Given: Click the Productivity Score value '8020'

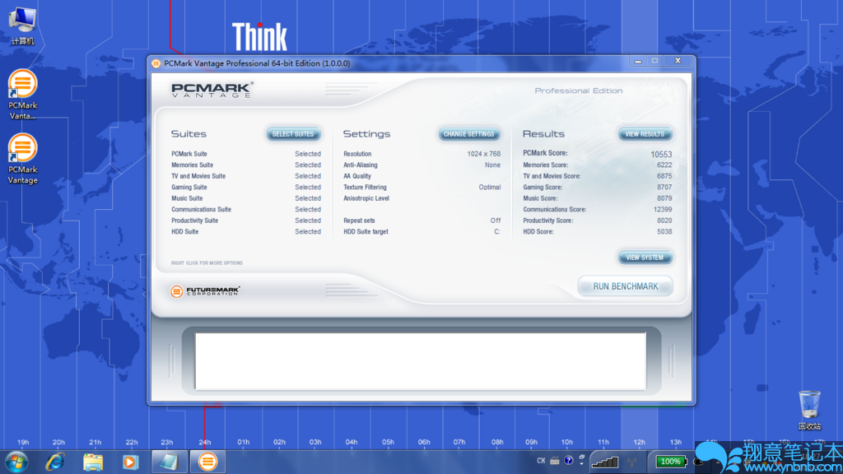Looking at the screenshot, I should (664, 221).
